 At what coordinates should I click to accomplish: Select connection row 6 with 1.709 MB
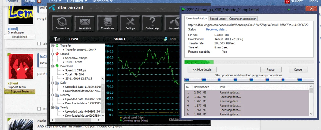click(x=247, y=114)
